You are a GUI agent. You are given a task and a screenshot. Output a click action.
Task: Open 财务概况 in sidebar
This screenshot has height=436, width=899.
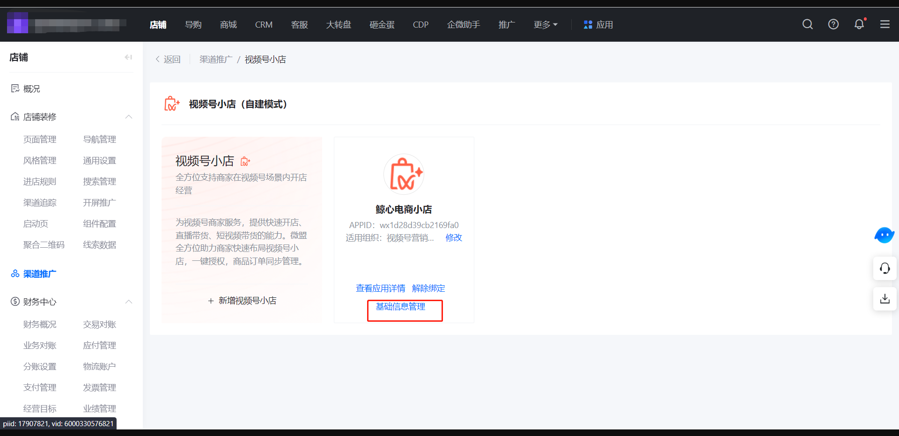coord(40,324)
